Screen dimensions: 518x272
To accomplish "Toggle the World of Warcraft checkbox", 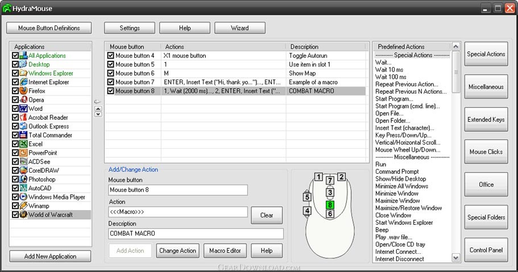I will click(x=15, y=215).
